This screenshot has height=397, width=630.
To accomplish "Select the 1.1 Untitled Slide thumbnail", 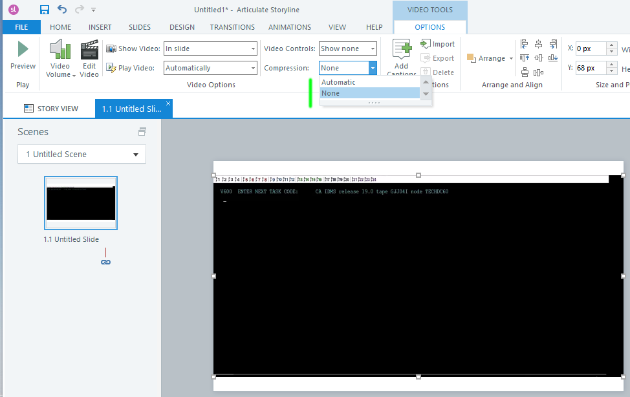I will pos(80,203).
